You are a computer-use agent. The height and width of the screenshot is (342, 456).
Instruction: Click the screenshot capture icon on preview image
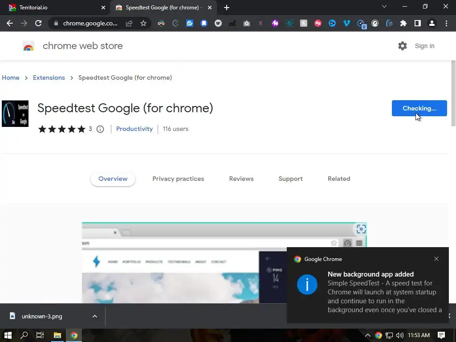point(361,229)
